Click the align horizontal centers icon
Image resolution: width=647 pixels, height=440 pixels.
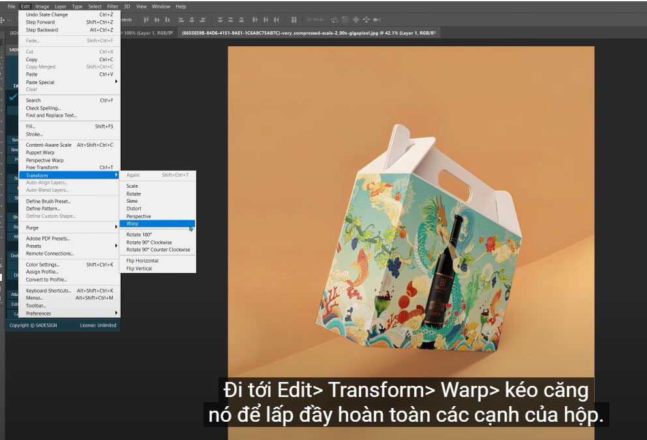pos(192,20)
